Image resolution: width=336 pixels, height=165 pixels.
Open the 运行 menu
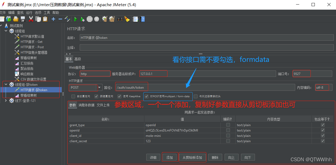[29, 13]
